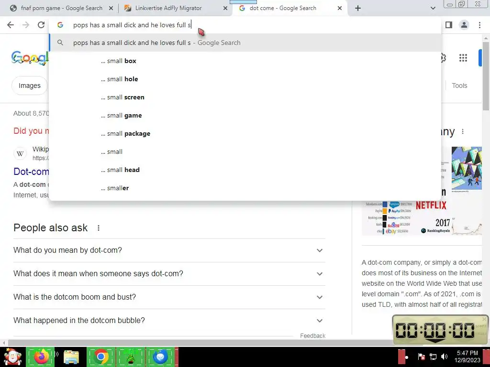The image size is (490, 367).
Task: Open the Google apps grid icon
Action: click(x=463, y=58)
